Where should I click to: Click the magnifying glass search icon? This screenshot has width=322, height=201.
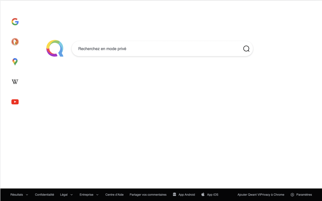click(x=246, y=49)
